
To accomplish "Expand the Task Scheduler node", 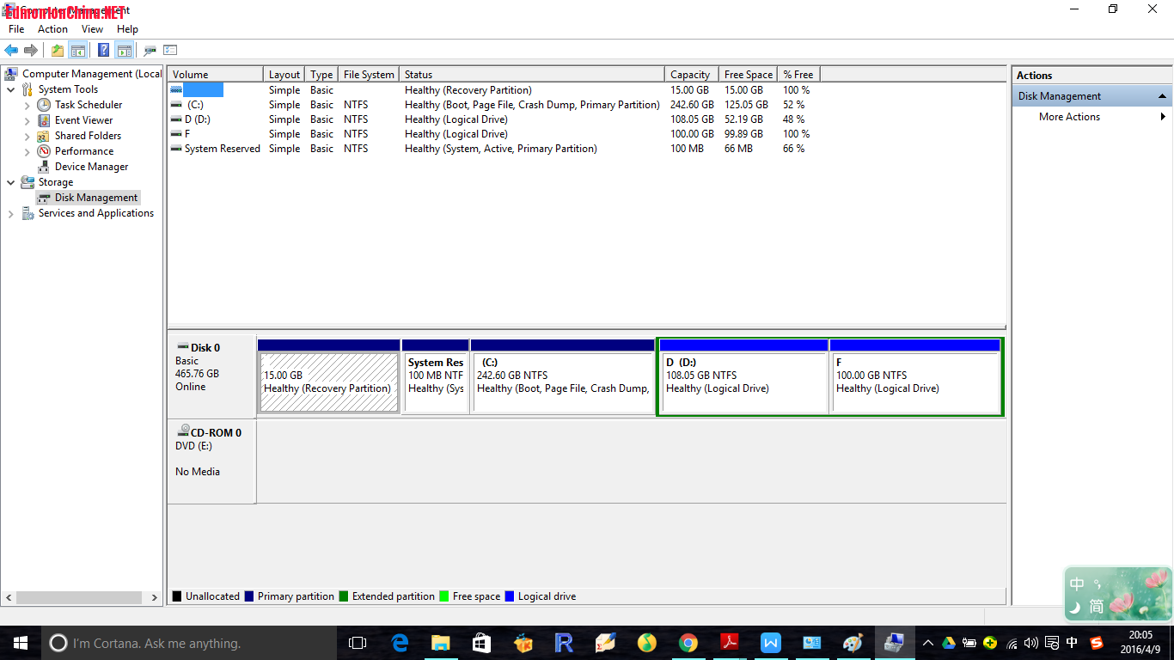I will 28,105.
